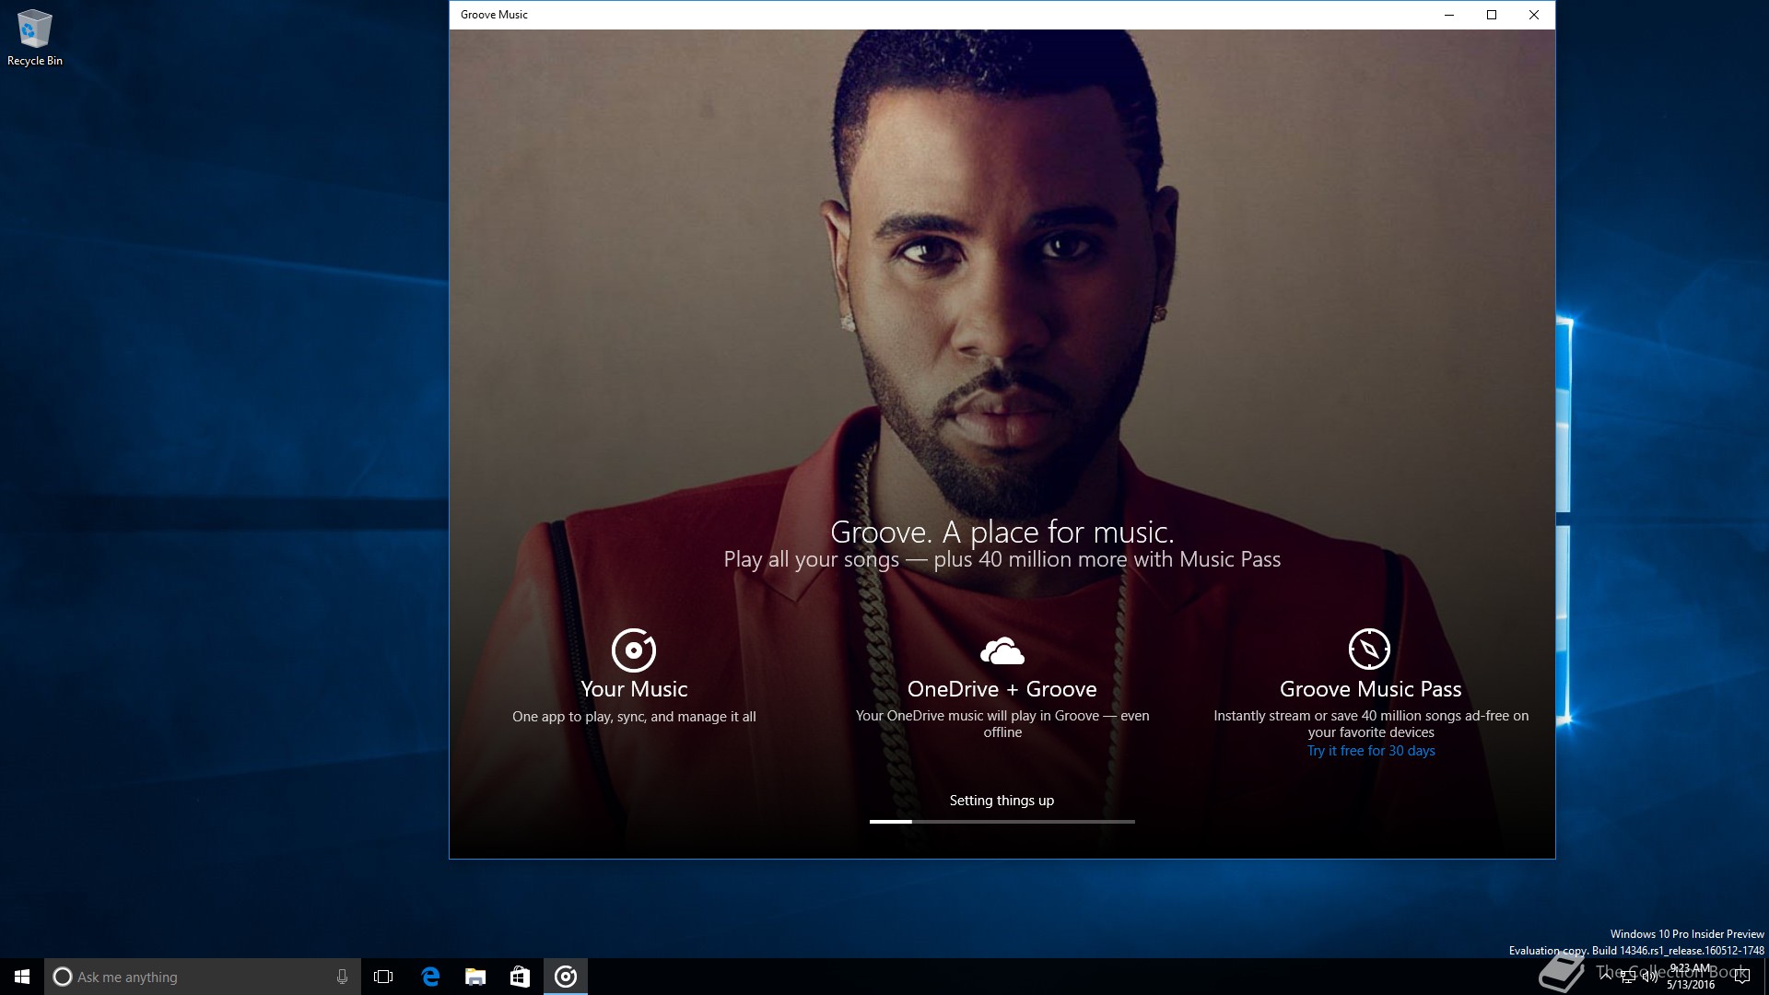Click subtitle Play all your songs — plus 40 million more
This screenshot has height=995, width=1769.
(1002, 559)
